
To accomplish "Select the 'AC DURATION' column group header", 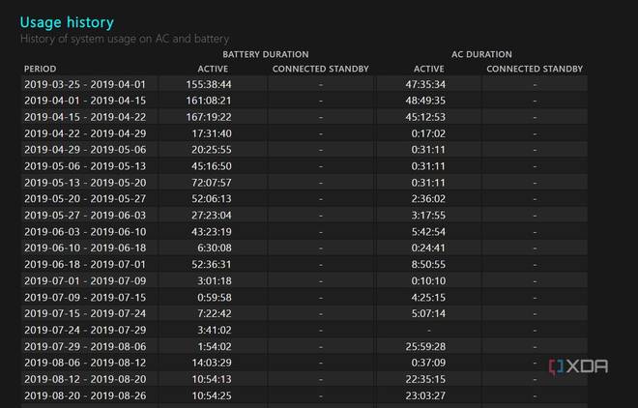I will pos(481,54).
